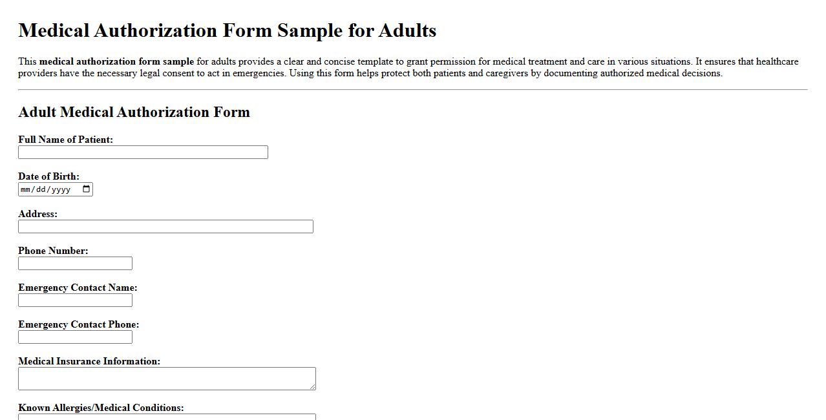Click the Phone Number input field
Image resolution: width=826 pixels, height=420 pixels.
tap(74, 263)
